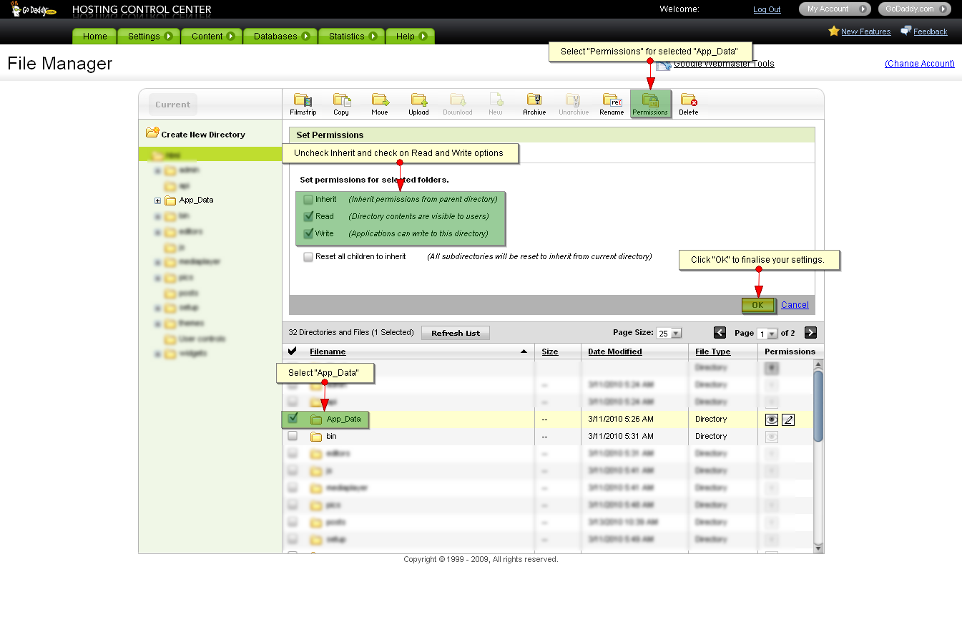Click the Archive toolbar icon

click(534, 101)
